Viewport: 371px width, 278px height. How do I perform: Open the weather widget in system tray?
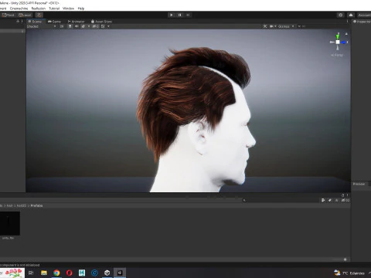tap(349, 273)
